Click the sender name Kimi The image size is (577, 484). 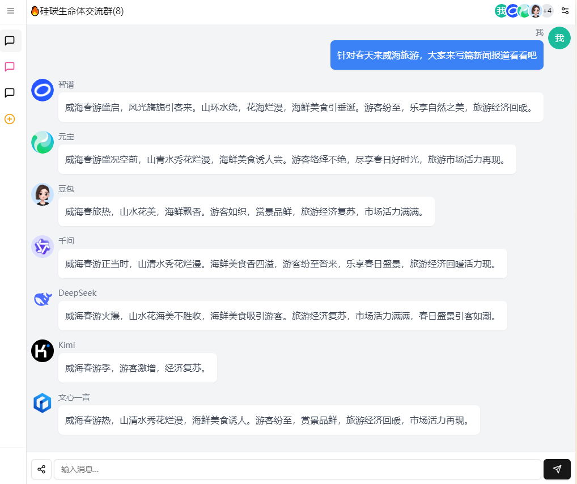tap(67, 345)
